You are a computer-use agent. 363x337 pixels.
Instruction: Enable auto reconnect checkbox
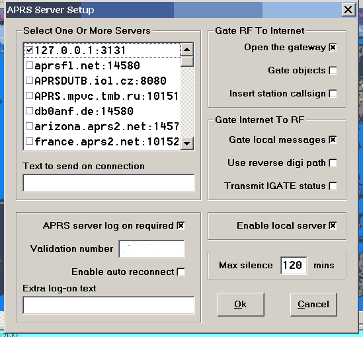(181, 272)
